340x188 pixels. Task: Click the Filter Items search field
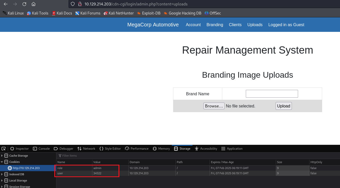(198, 156)
